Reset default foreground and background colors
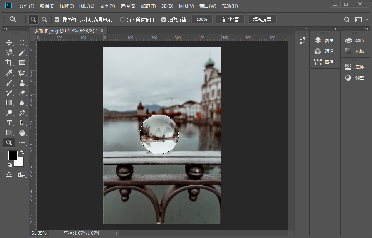This screenshot has height=238, width=372. click(10, 165)
